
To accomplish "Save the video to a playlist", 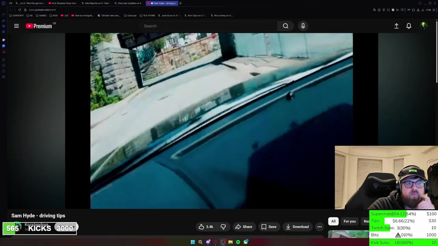I will pos(269,227).
